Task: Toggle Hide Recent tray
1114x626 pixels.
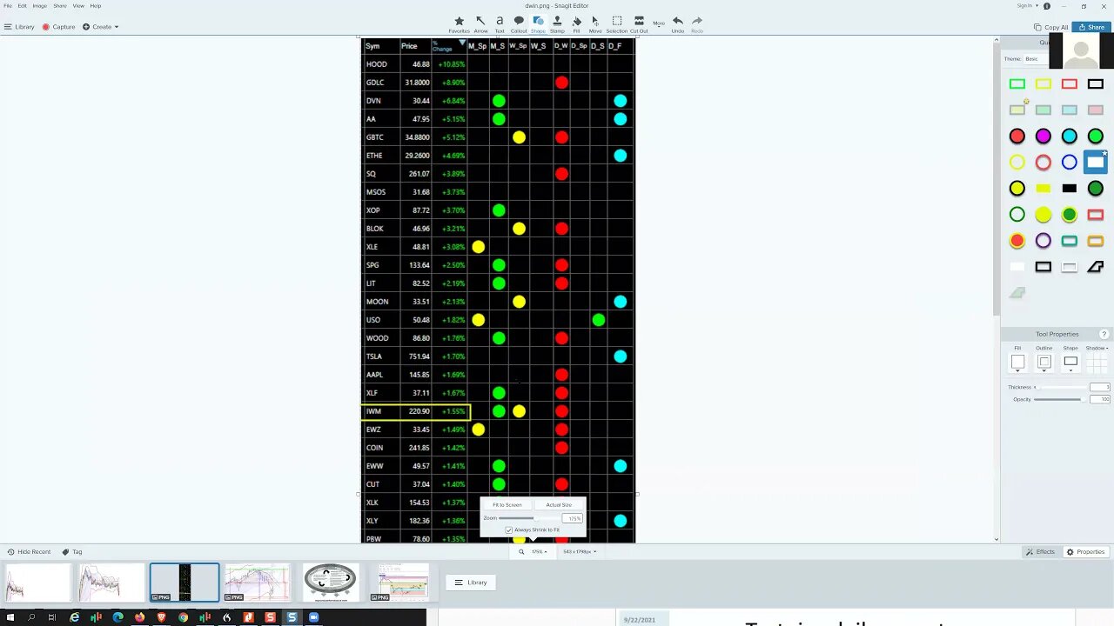Action: point(29,551)
